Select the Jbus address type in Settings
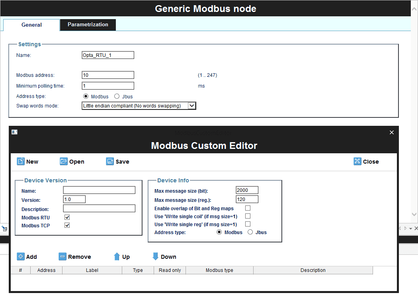Image resolution: width=418 pixels, height=299 pixels. click(117, 96)
